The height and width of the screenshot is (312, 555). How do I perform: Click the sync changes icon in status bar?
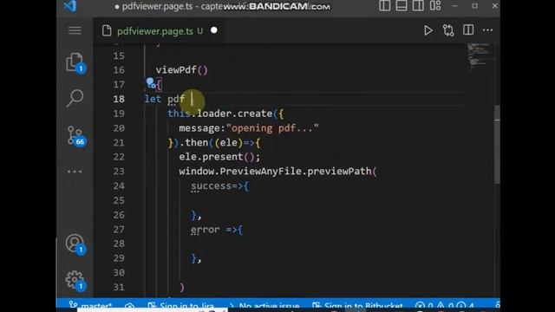click(129, 306)
